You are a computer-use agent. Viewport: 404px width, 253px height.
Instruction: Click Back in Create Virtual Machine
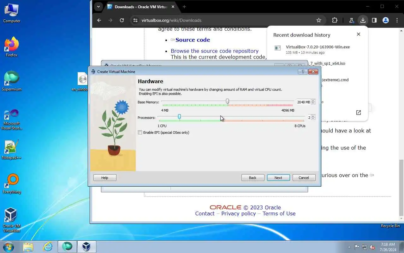253,178
